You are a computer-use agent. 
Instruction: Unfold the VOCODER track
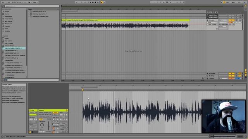pyautogui.click(x=208, y=18)
